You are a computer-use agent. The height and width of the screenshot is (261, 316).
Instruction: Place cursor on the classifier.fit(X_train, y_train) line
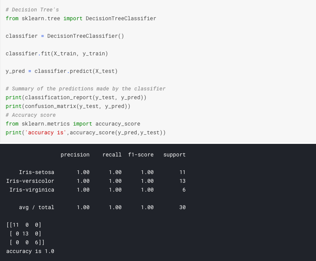pos(56,53)
